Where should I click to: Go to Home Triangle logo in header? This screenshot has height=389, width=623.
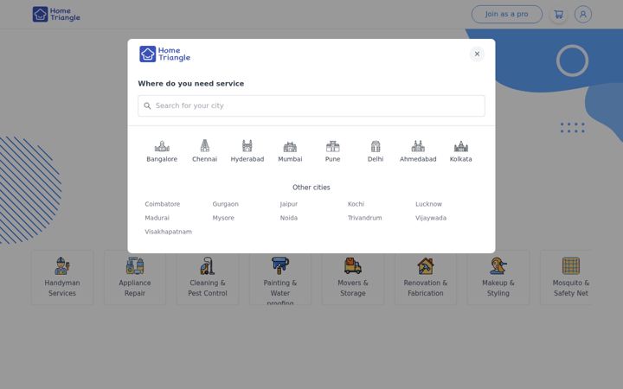pos(56,15)
